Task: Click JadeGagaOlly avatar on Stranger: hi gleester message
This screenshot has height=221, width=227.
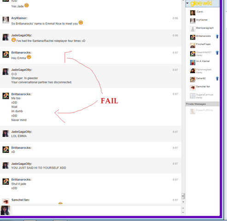Action: click(x=6, y=71)
